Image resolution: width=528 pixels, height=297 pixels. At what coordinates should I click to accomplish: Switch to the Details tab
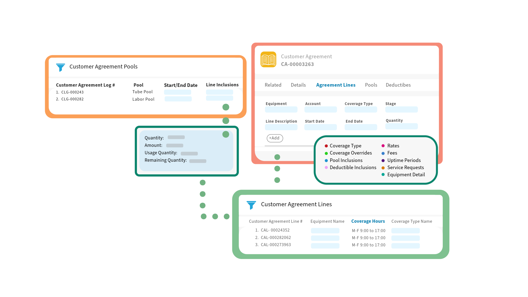point(298,85)
